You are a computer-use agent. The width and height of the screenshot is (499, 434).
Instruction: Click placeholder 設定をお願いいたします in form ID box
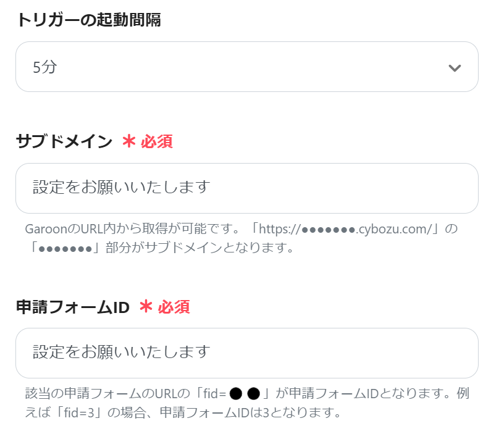121,352
